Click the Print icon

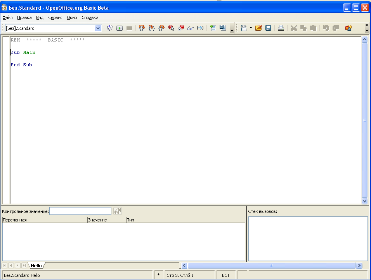coord(281,28)
